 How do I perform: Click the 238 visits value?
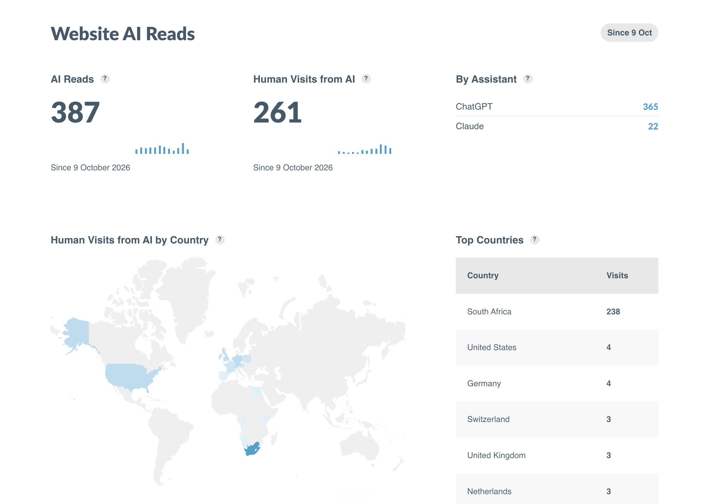613,312
